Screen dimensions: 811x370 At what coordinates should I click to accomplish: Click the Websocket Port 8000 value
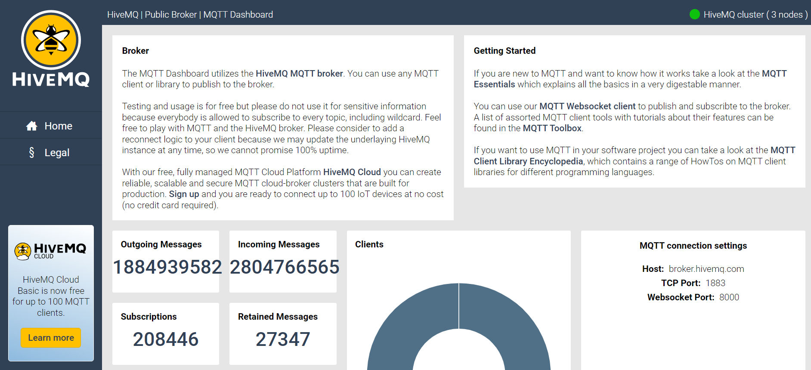[729, 297]
